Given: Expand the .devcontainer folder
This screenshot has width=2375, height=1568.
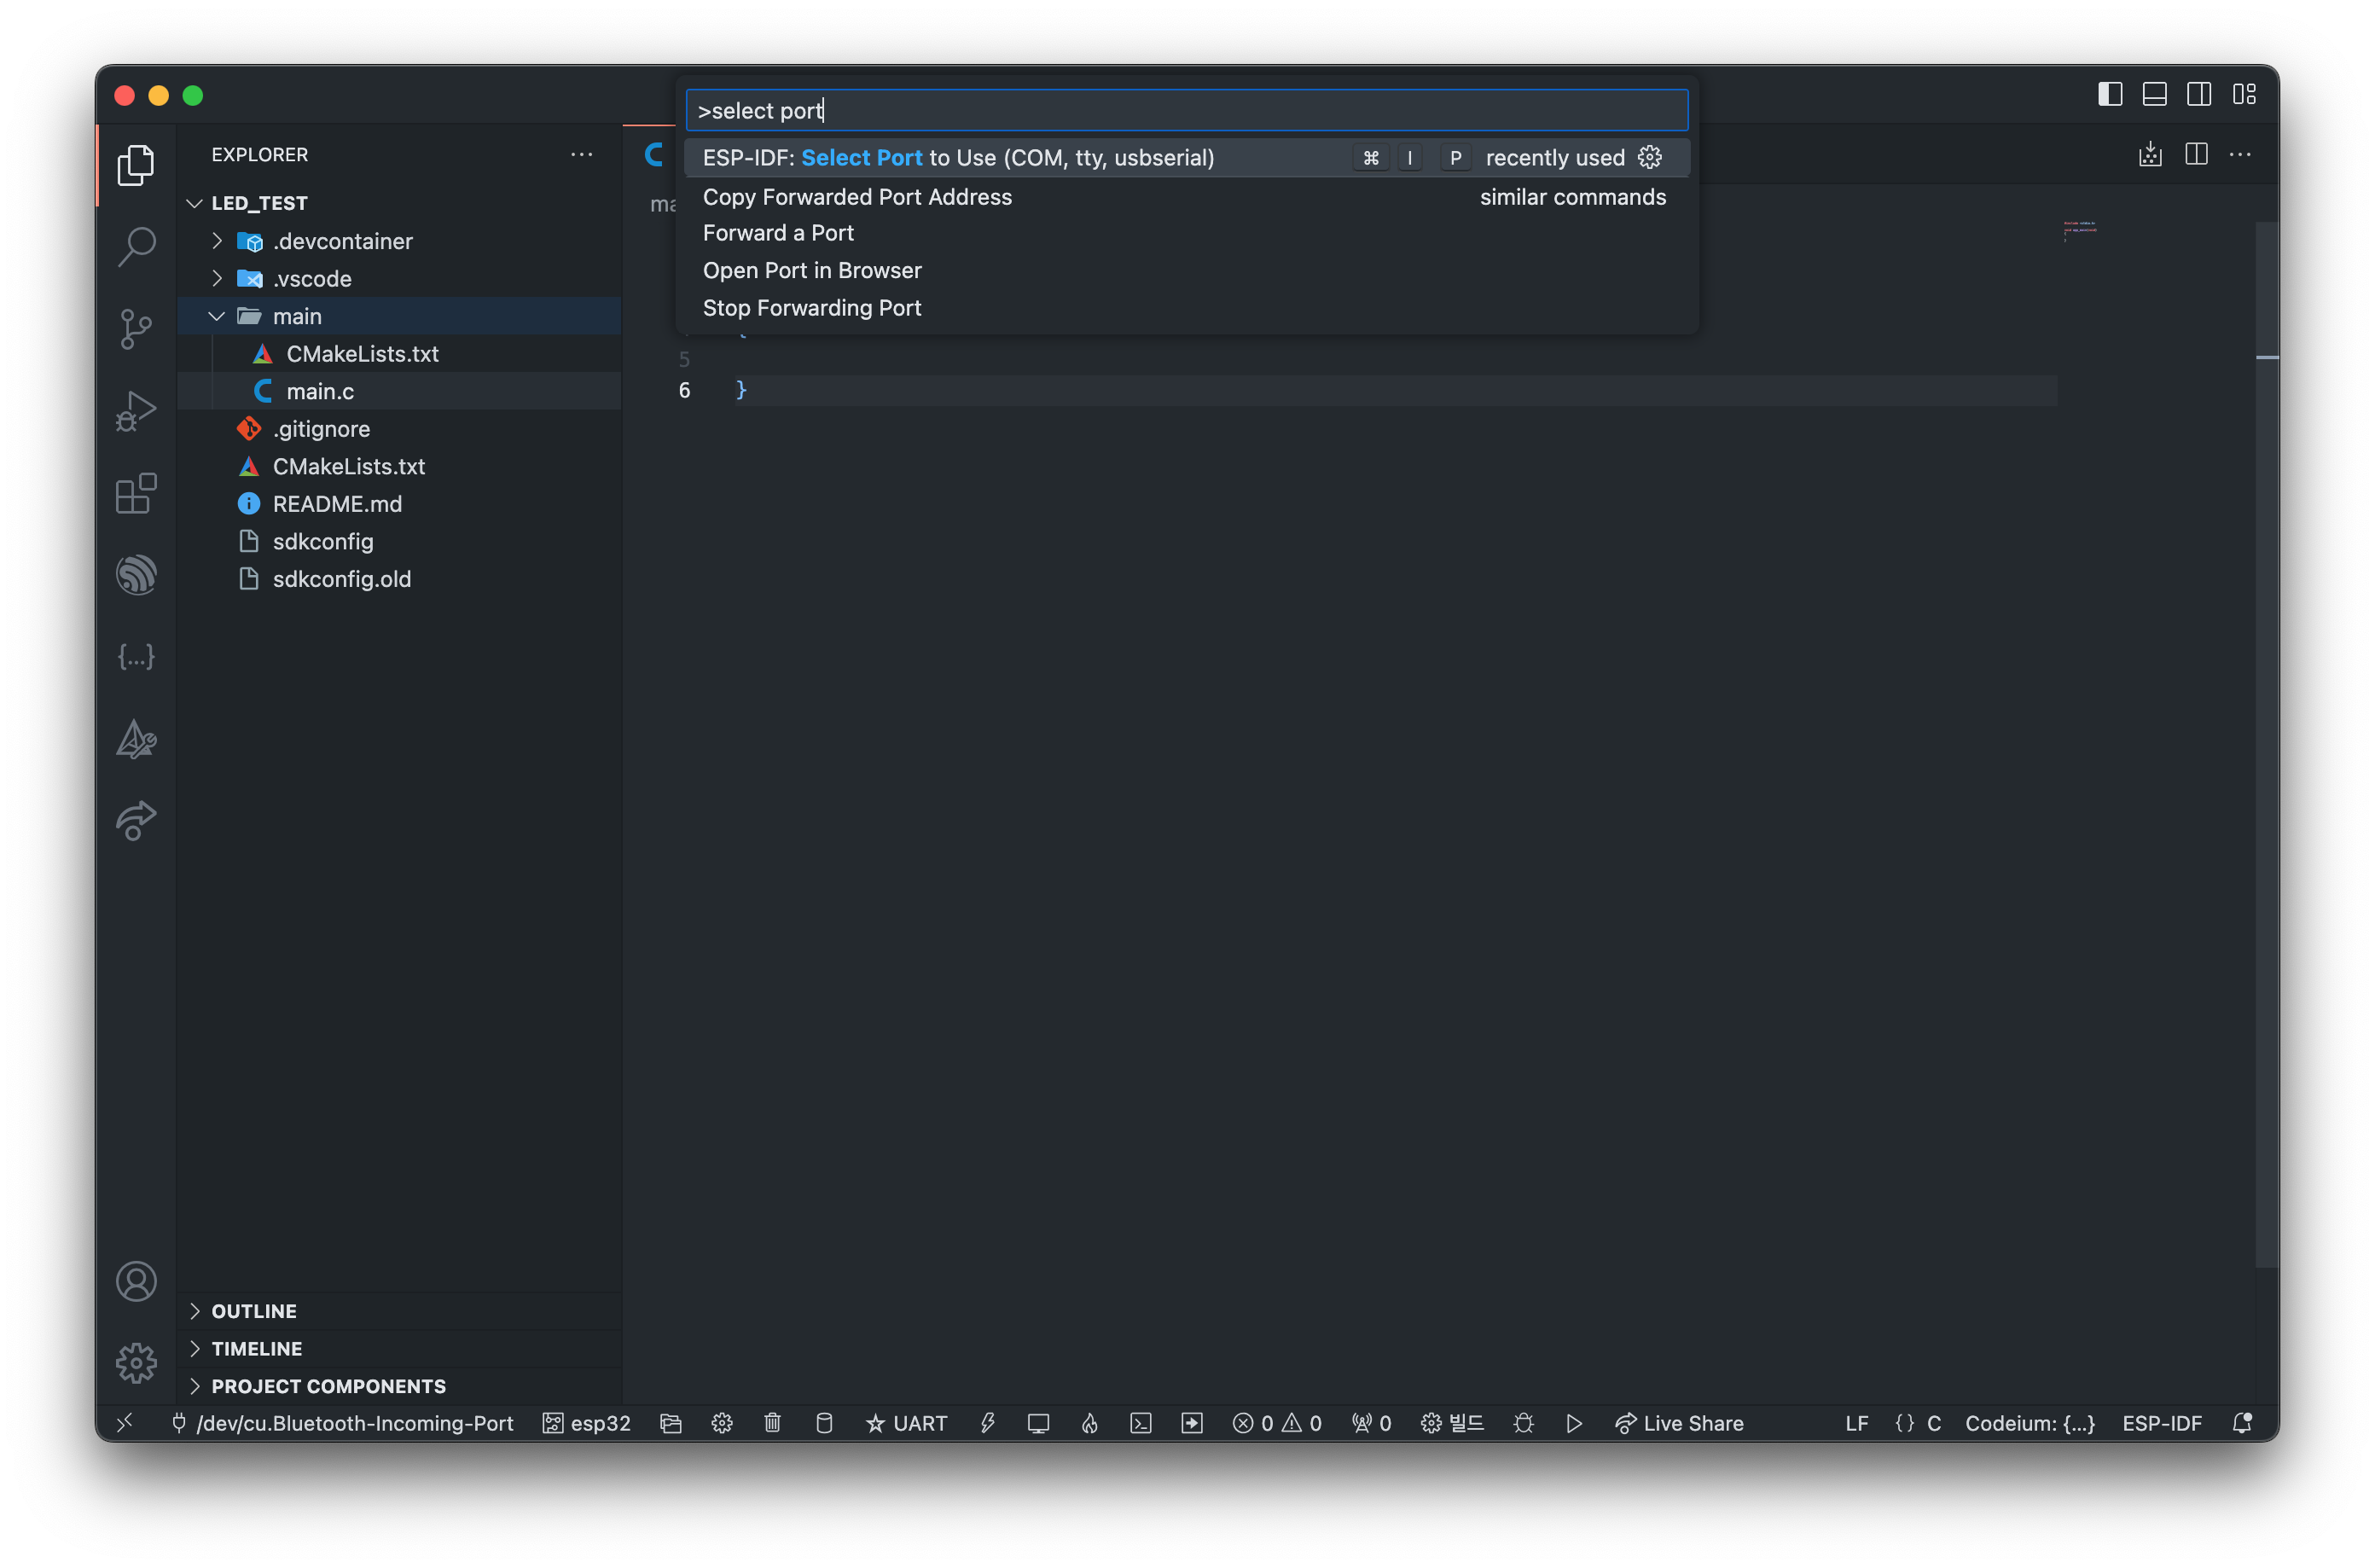Looking at the screenshot, I should click(217, 241).
